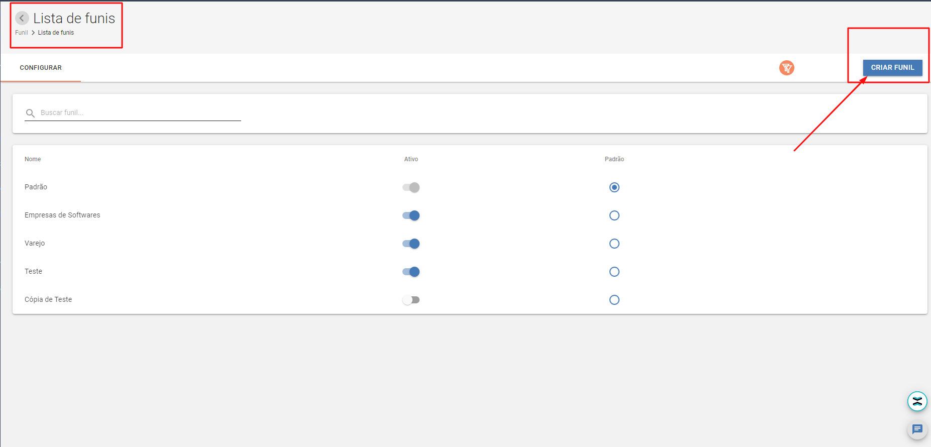Image resolution: width=931 pixels, height=447 pixels.
Task: Click the Lista de funis page title
Action: (x=74, y=18)
